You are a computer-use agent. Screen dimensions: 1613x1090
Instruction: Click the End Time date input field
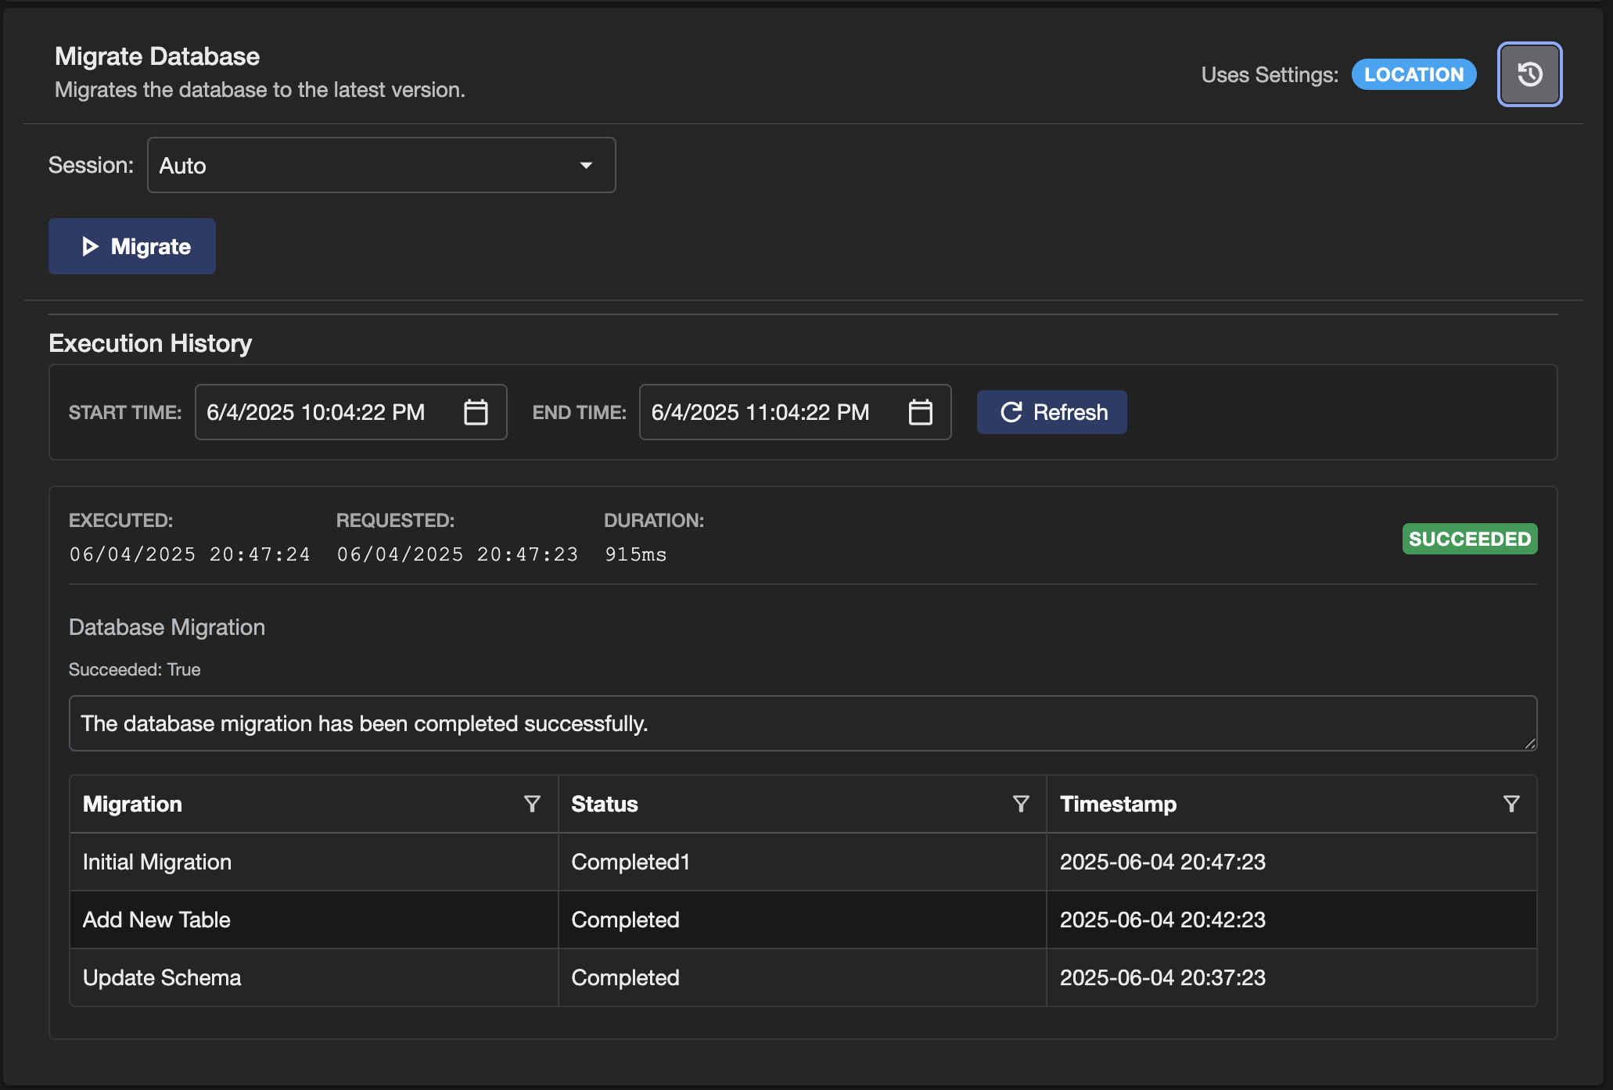point(796,412)
